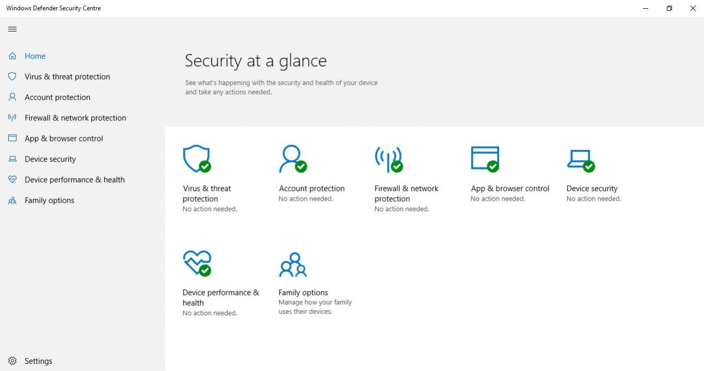
Task: Click the hamburger navigation menu icon
Action: point(12,29)
